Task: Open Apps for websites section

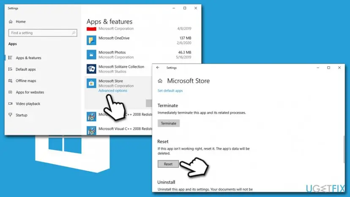Action: point(30,92)
